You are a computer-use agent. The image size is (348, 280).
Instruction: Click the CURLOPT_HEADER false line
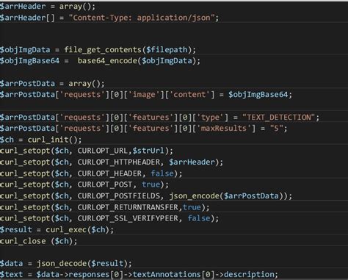91,173
